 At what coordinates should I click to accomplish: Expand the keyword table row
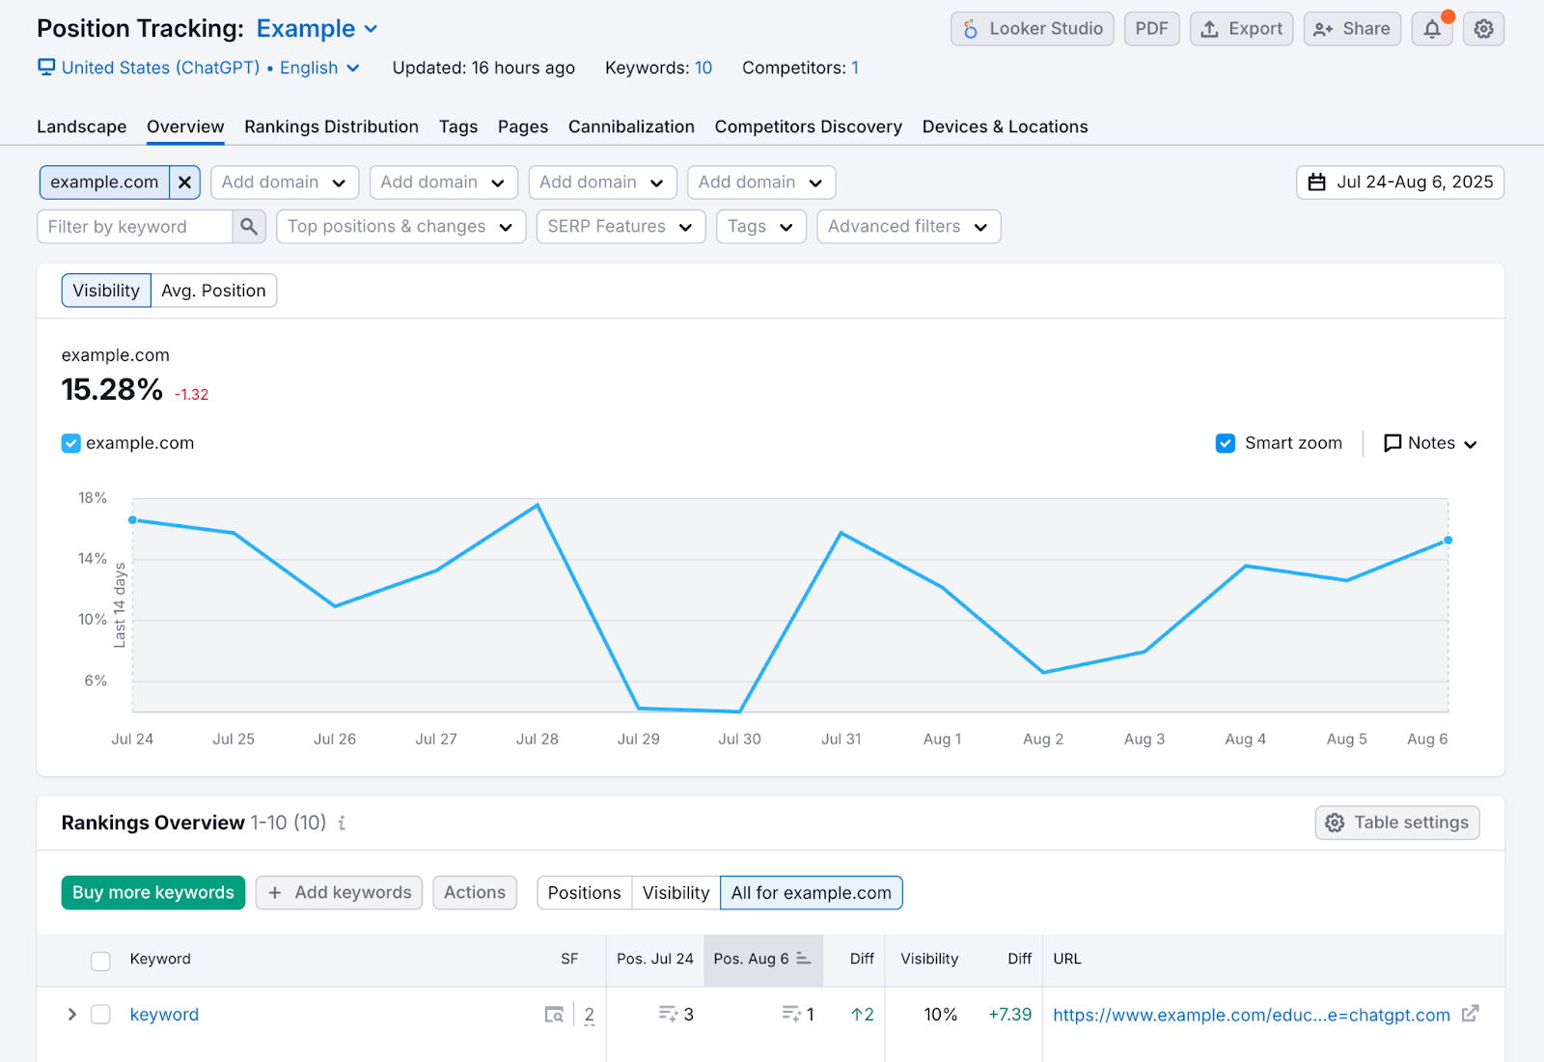point(70,1015)
